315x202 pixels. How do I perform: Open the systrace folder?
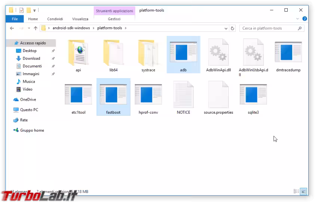(148, 55)
